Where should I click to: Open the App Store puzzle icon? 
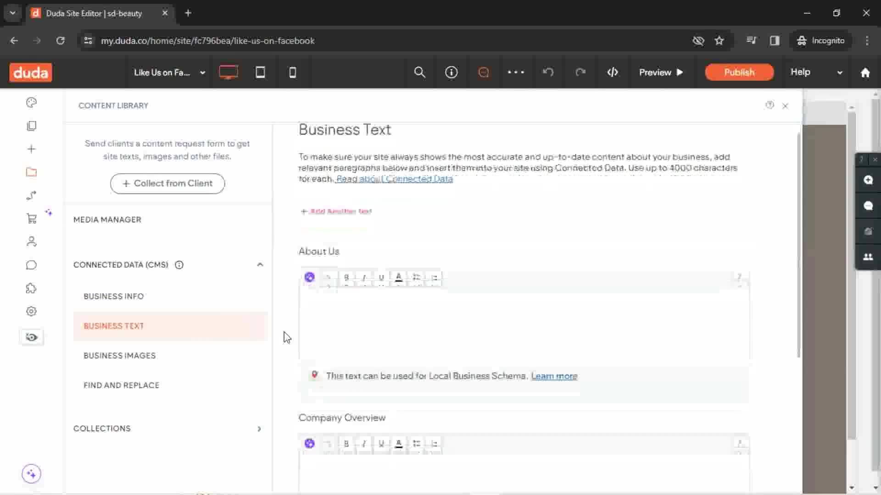click(x=31, y=288)
